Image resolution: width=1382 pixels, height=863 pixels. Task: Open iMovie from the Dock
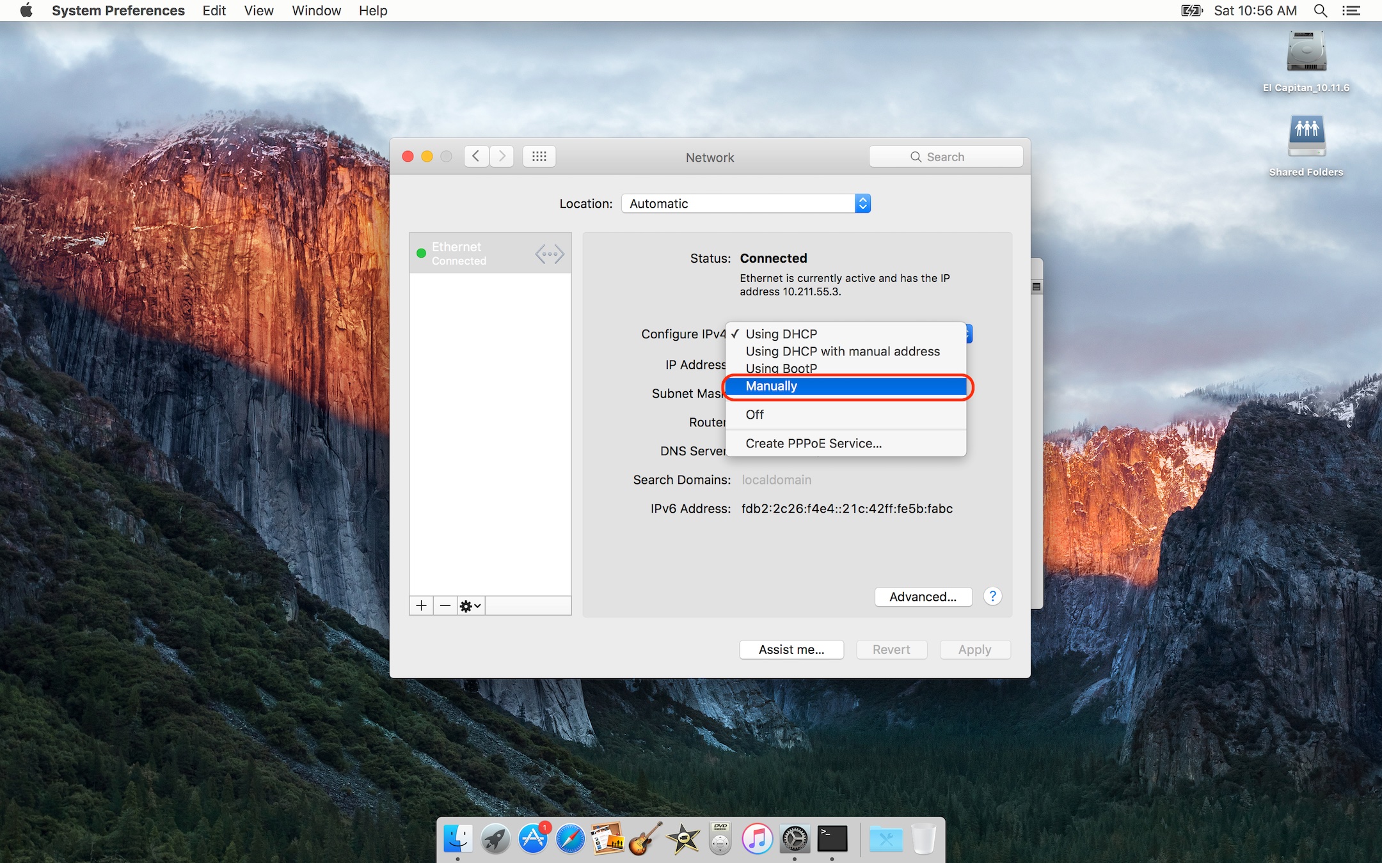click(683, 839)
